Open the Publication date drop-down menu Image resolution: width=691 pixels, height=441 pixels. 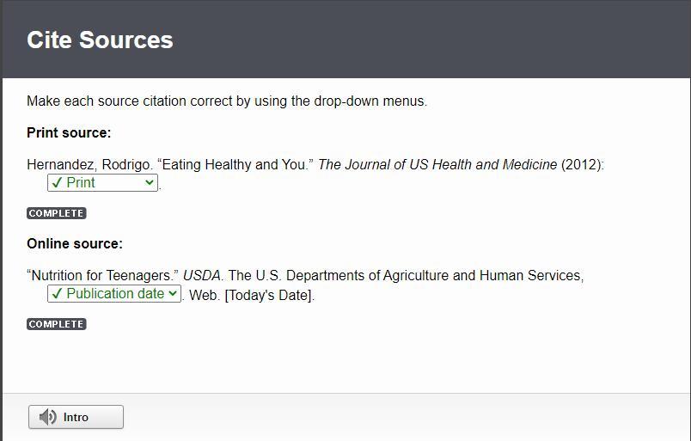(x=114, y=293)
